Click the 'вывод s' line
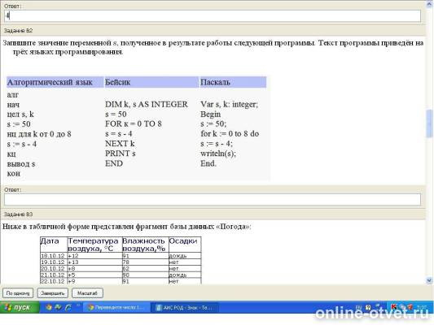Screen dimensions: 434x325 21,164
